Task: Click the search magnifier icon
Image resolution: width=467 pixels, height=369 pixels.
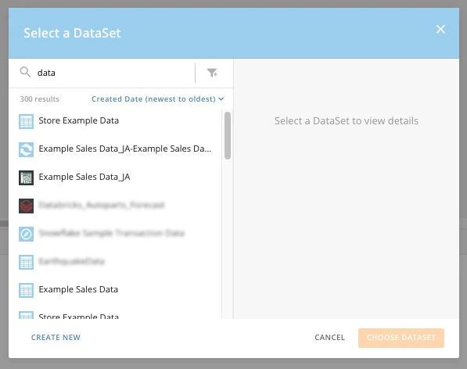Action: (25, 72)
